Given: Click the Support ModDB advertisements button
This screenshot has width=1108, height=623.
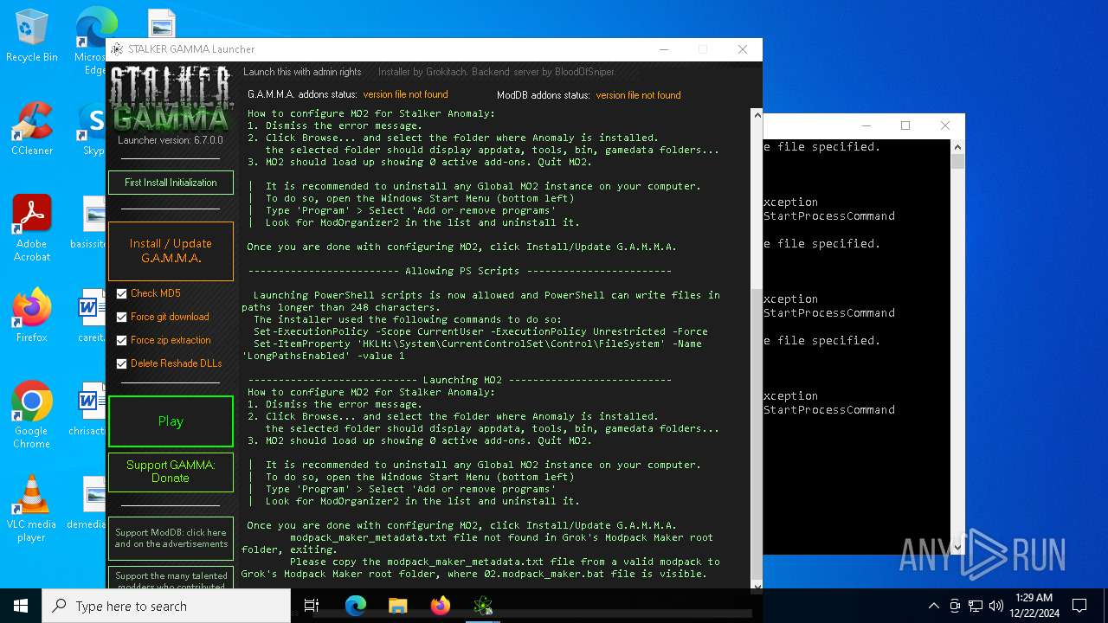Looking at the screenshot, I should (171, 538).
